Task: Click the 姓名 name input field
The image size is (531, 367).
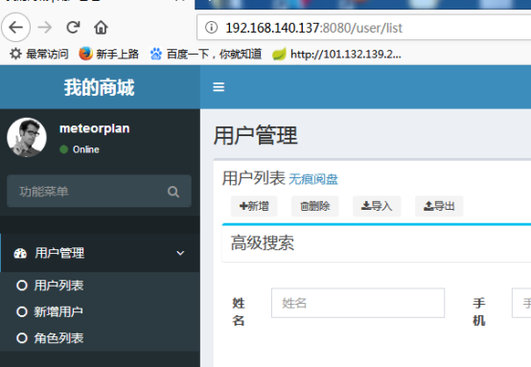Action: [x=358, y=303]
